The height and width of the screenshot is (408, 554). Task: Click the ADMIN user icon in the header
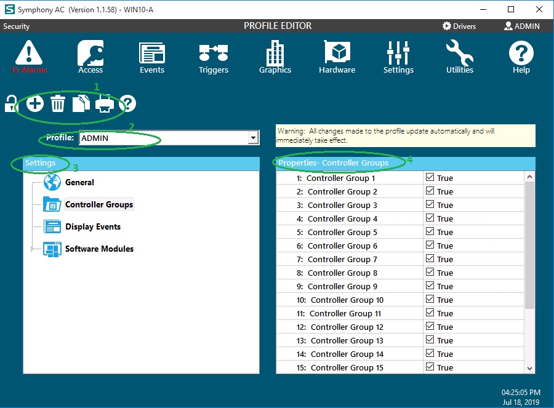coord(508,26)
